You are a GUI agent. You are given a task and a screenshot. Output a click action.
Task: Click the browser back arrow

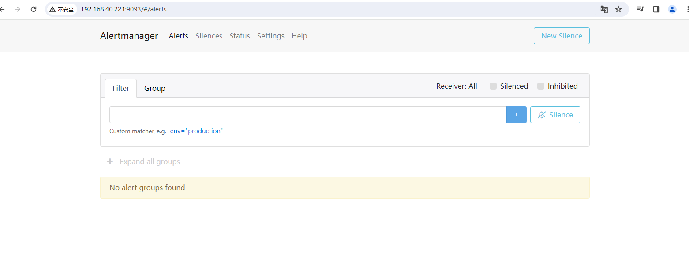tap(3, 9)
